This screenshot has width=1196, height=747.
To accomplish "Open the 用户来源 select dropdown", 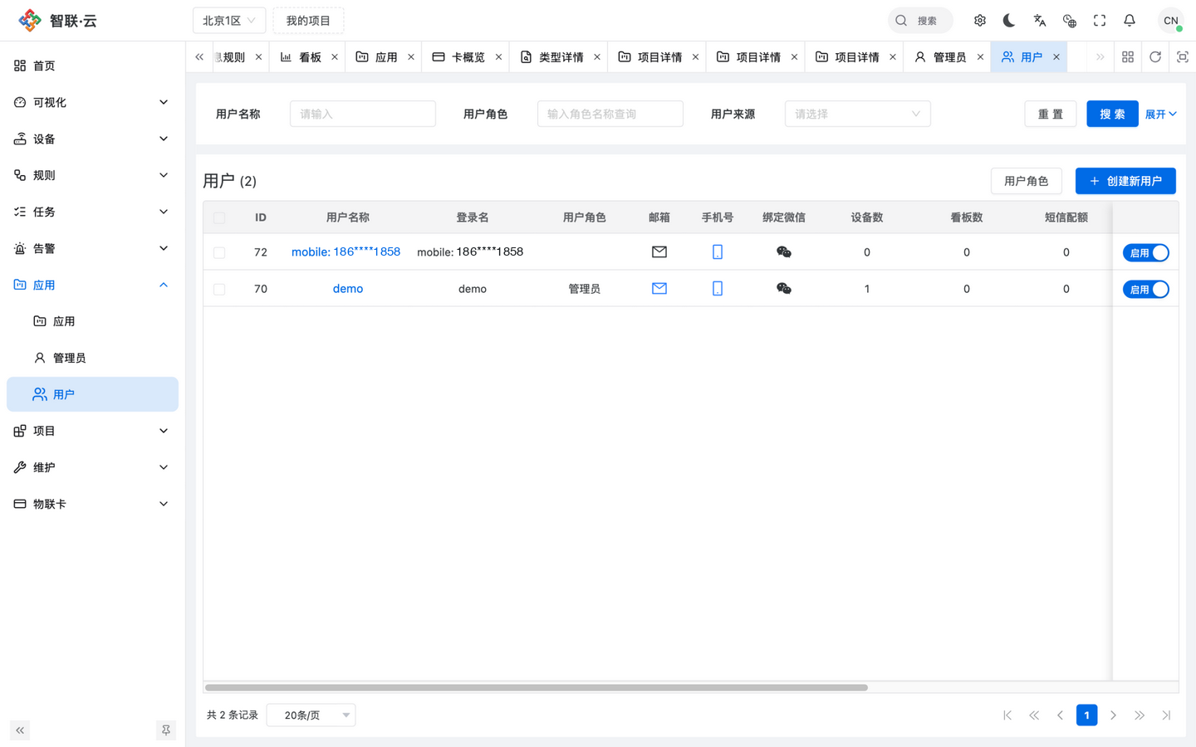I will click(x=858, y=114).
